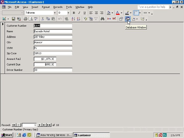Click the Name field Bayside Hotel

click(x=53, y=31)
